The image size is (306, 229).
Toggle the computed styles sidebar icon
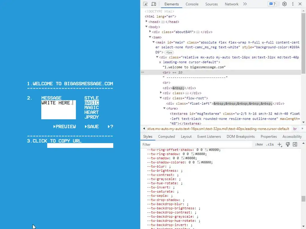[295, 144]
